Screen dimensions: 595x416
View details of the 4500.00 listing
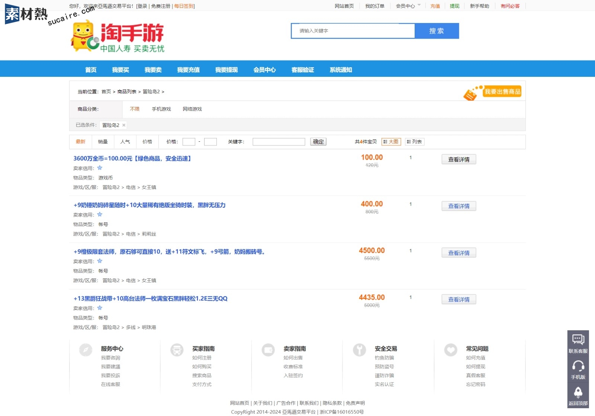(459, 253)
